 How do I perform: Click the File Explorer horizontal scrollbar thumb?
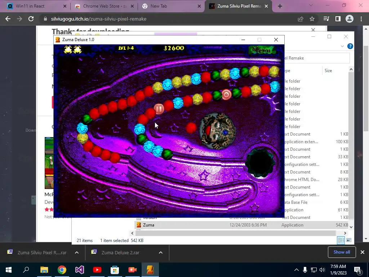click(x=235, y=233)
